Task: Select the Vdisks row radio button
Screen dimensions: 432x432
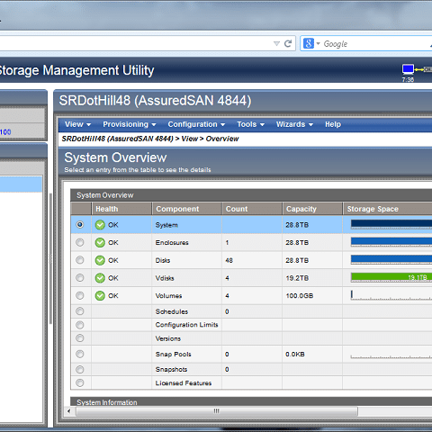Action: [x=80, y=278]
